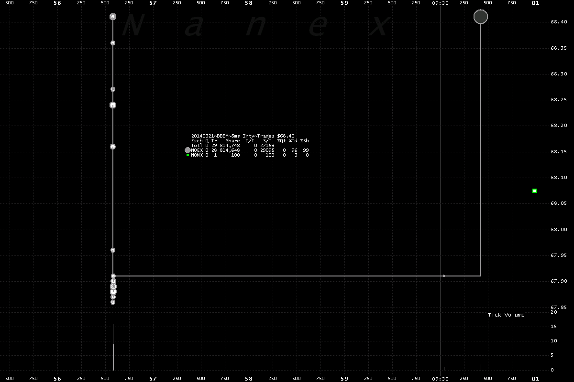The image size is (574, 382).
Task: Click the tall tick volume bar below the trade cluster
Action: click(x=113, y=347)
